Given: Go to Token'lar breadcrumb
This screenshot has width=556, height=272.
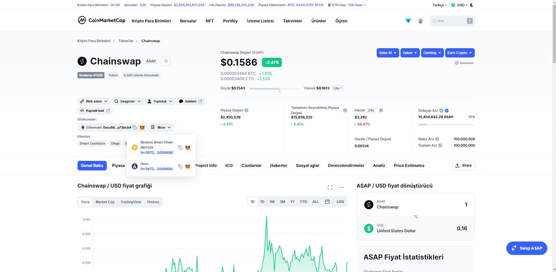Looking at the screenshot, I should 126,41.
